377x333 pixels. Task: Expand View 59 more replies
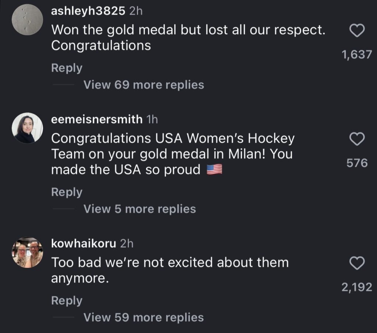tap(144, 317)
